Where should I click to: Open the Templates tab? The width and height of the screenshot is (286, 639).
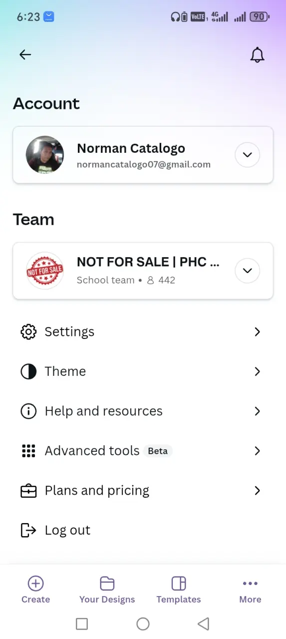pos(179,590)
